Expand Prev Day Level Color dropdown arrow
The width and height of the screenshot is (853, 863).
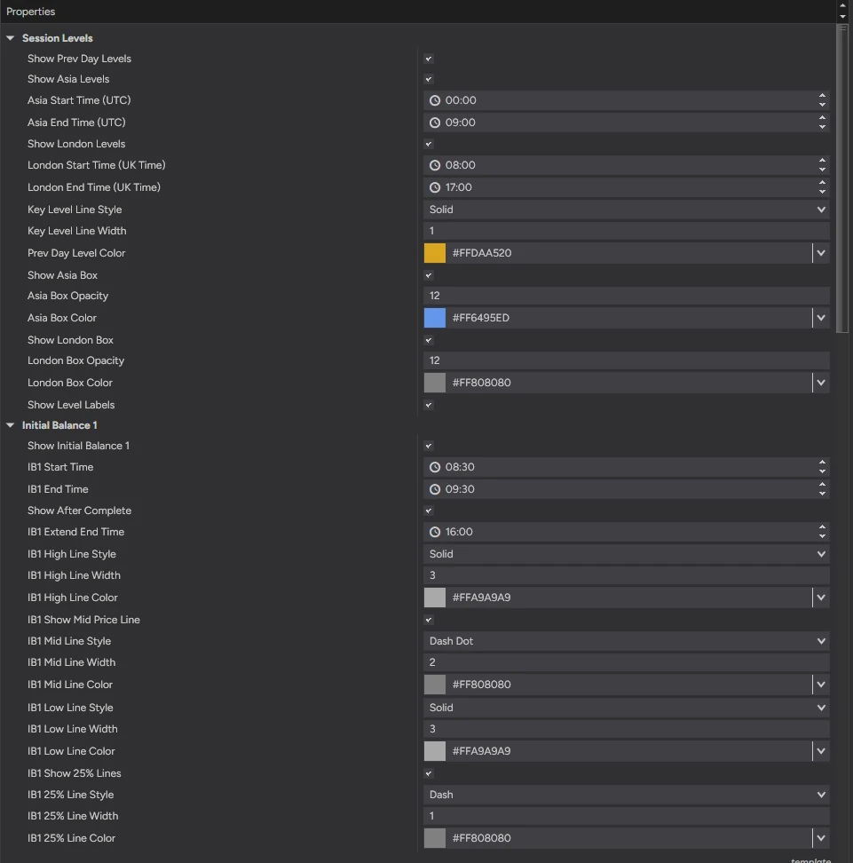click(x=821, y=253)
